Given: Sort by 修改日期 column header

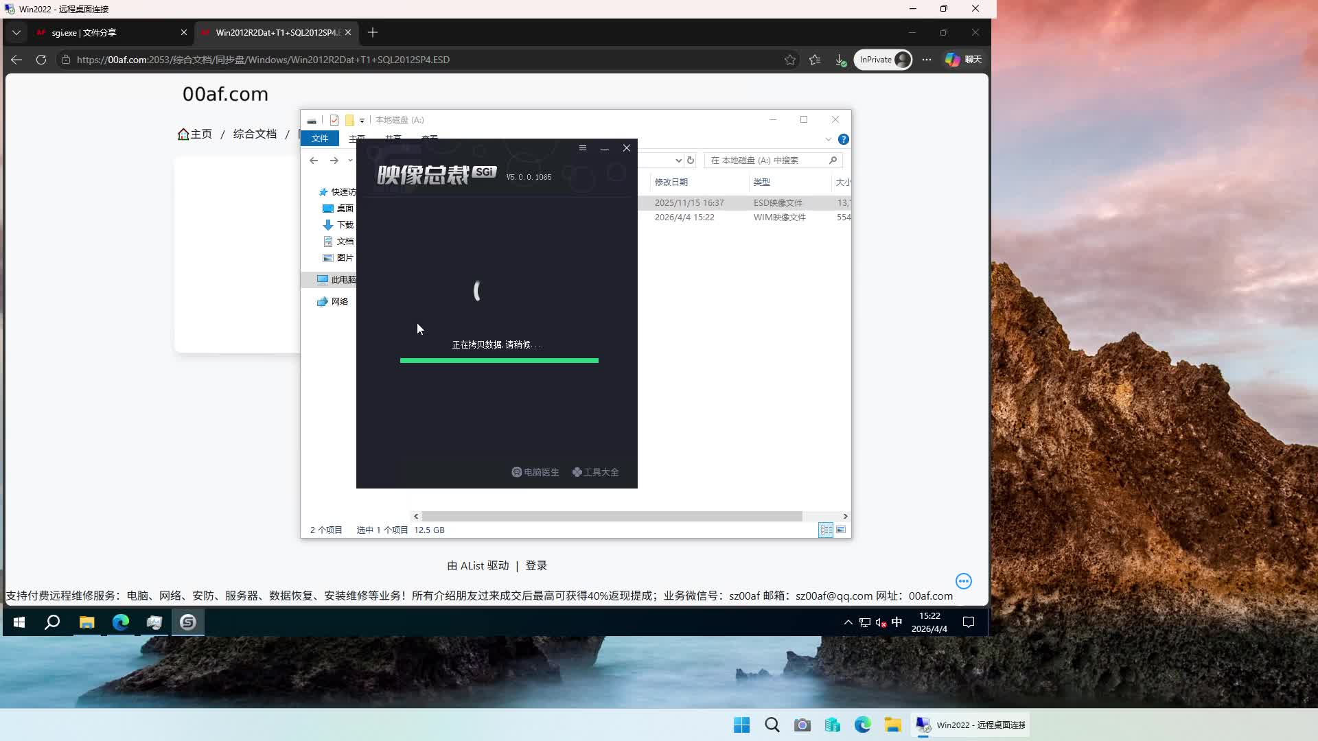Looking at the screenshot, I should pos(699,183).
